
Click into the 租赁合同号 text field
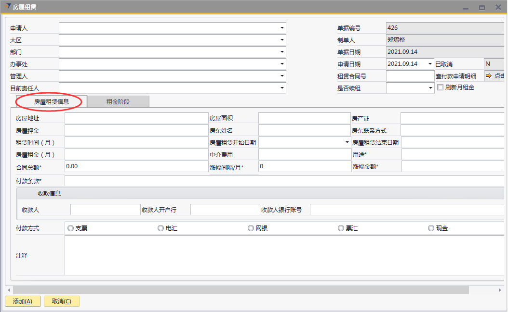coord(410,76)
